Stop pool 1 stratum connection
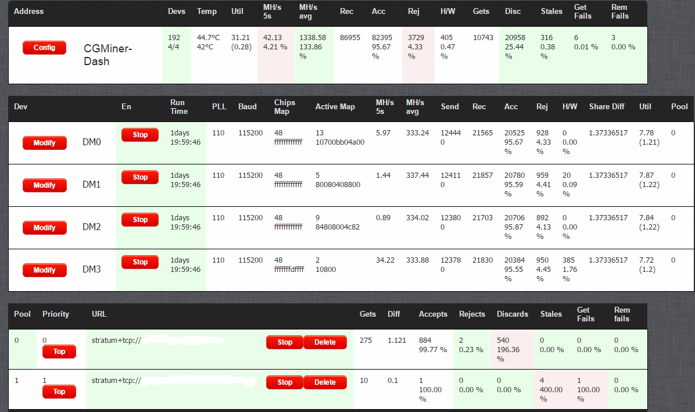 pyautogui.click(x=285, y=382)
